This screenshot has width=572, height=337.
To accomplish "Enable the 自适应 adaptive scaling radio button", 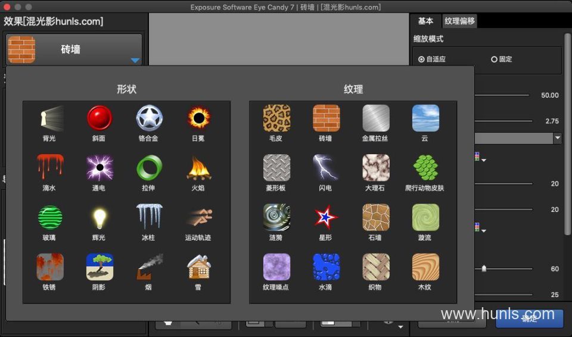I will [x=421, y=59].
